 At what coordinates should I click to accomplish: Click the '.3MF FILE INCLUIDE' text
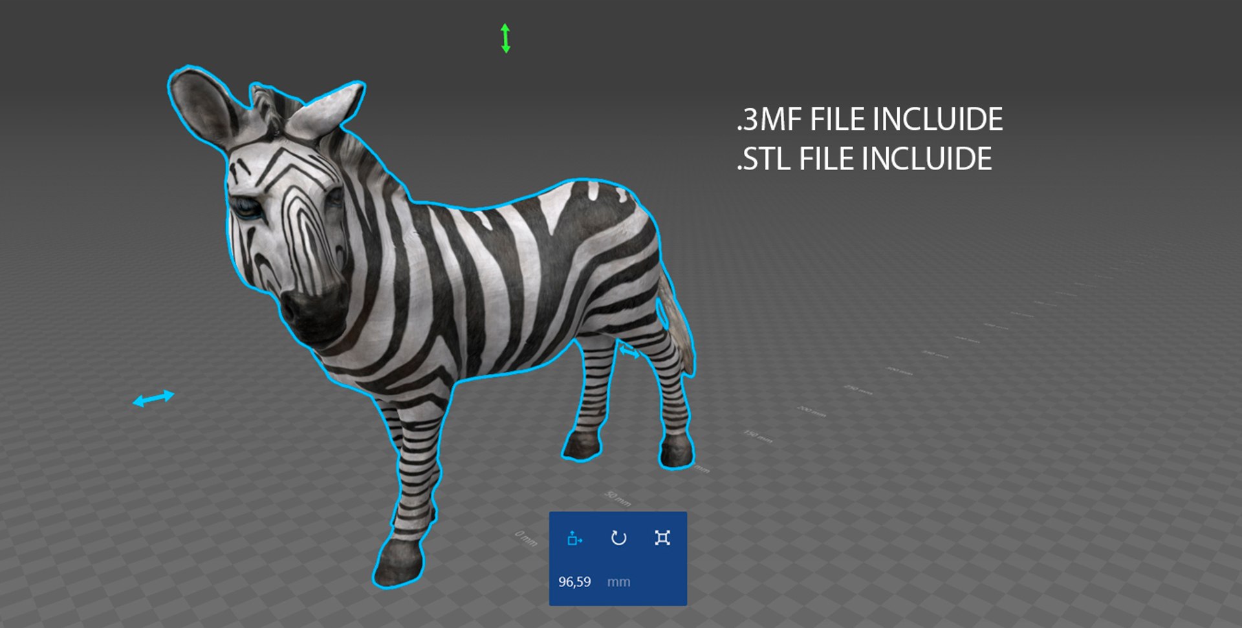869,120
